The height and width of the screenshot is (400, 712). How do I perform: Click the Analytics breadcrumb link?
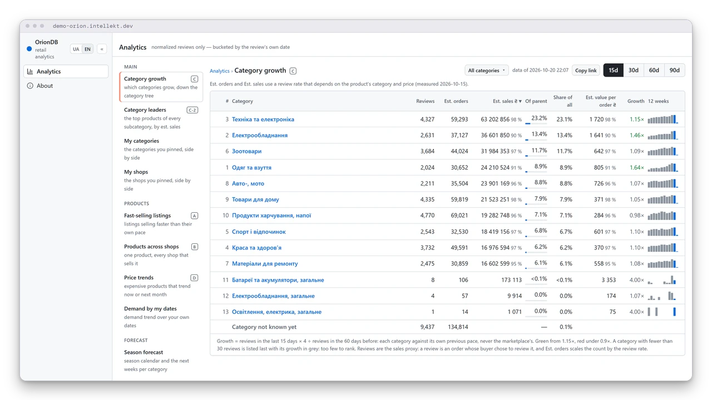click(220, 71)
